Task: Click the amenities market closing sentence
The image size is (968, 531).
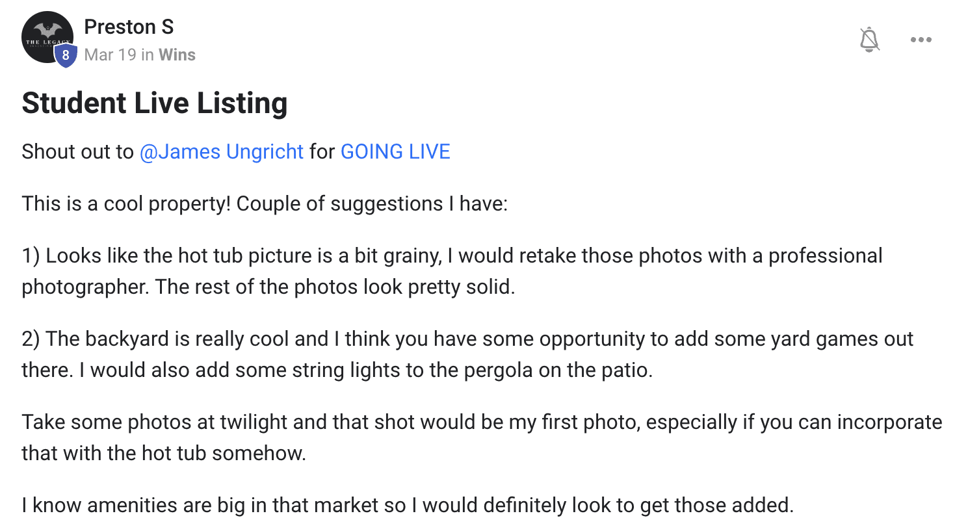Action: (408, 505)
